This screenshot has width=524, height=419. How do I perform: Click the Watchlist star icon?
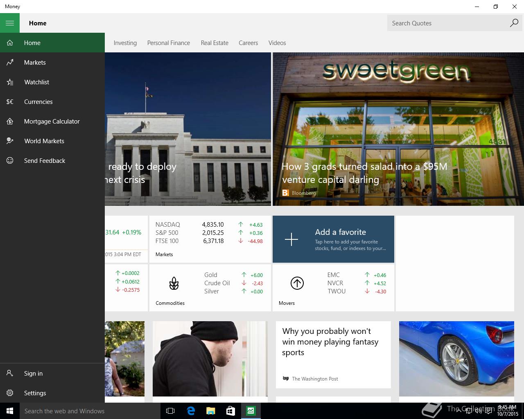click(10, 82)
